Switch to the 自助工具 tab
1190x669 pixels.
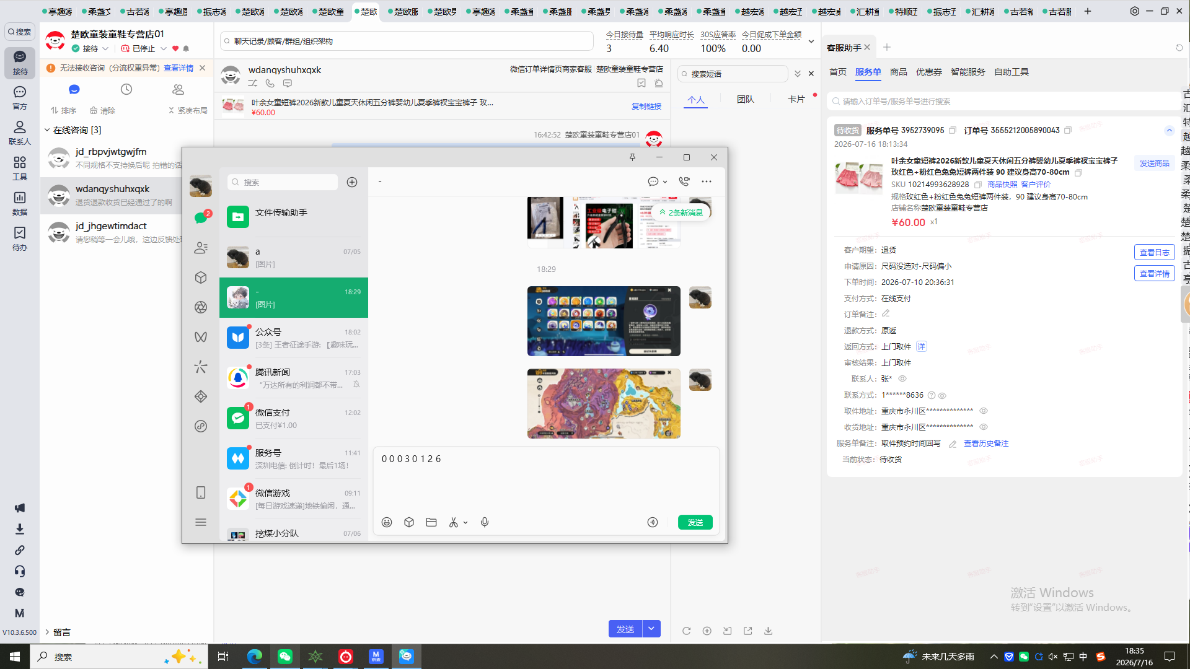pos(1011,72)
